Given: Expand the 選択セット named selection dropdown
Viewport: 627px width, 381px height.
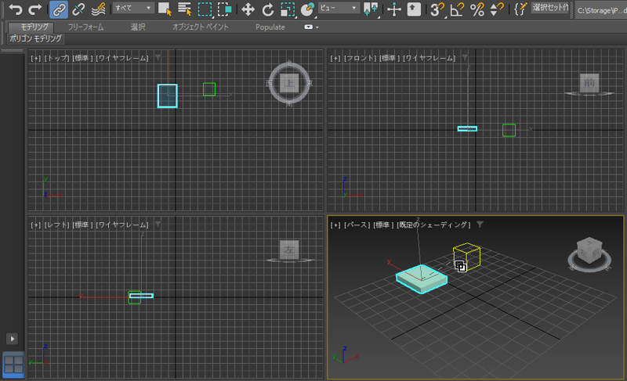Looking at the screenshot, I should point(551,8).
